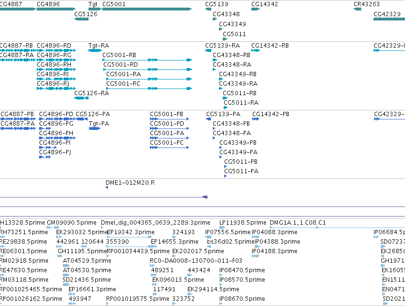Click transcript CG4896-RJ label

coord(53,84)
